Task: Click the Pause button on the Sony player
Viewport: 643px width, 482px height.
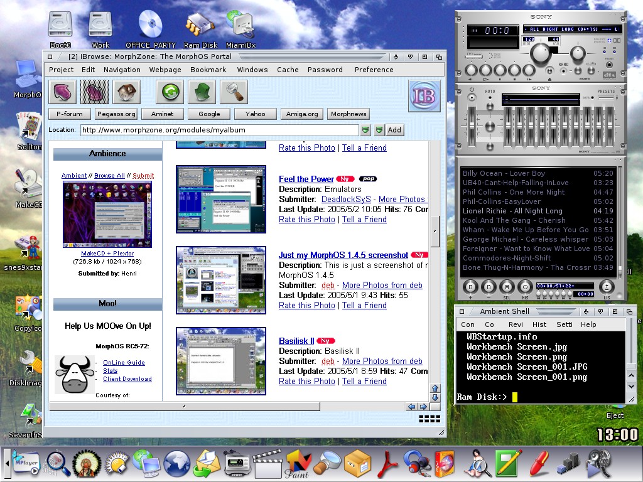Action: tap(500, 70)
